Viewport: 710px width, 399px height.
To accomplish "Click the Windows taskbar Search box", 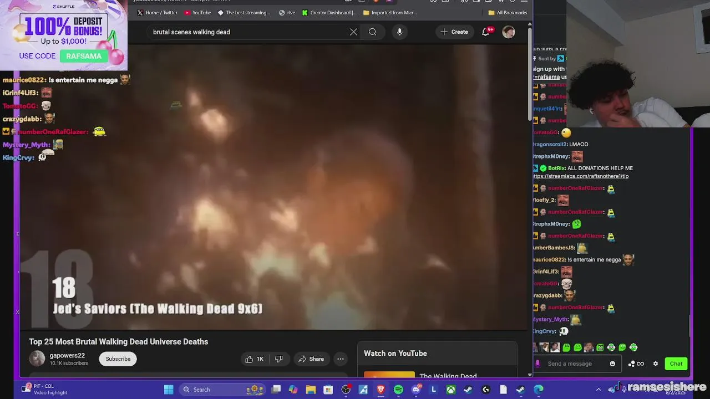I will coord(224,390).
